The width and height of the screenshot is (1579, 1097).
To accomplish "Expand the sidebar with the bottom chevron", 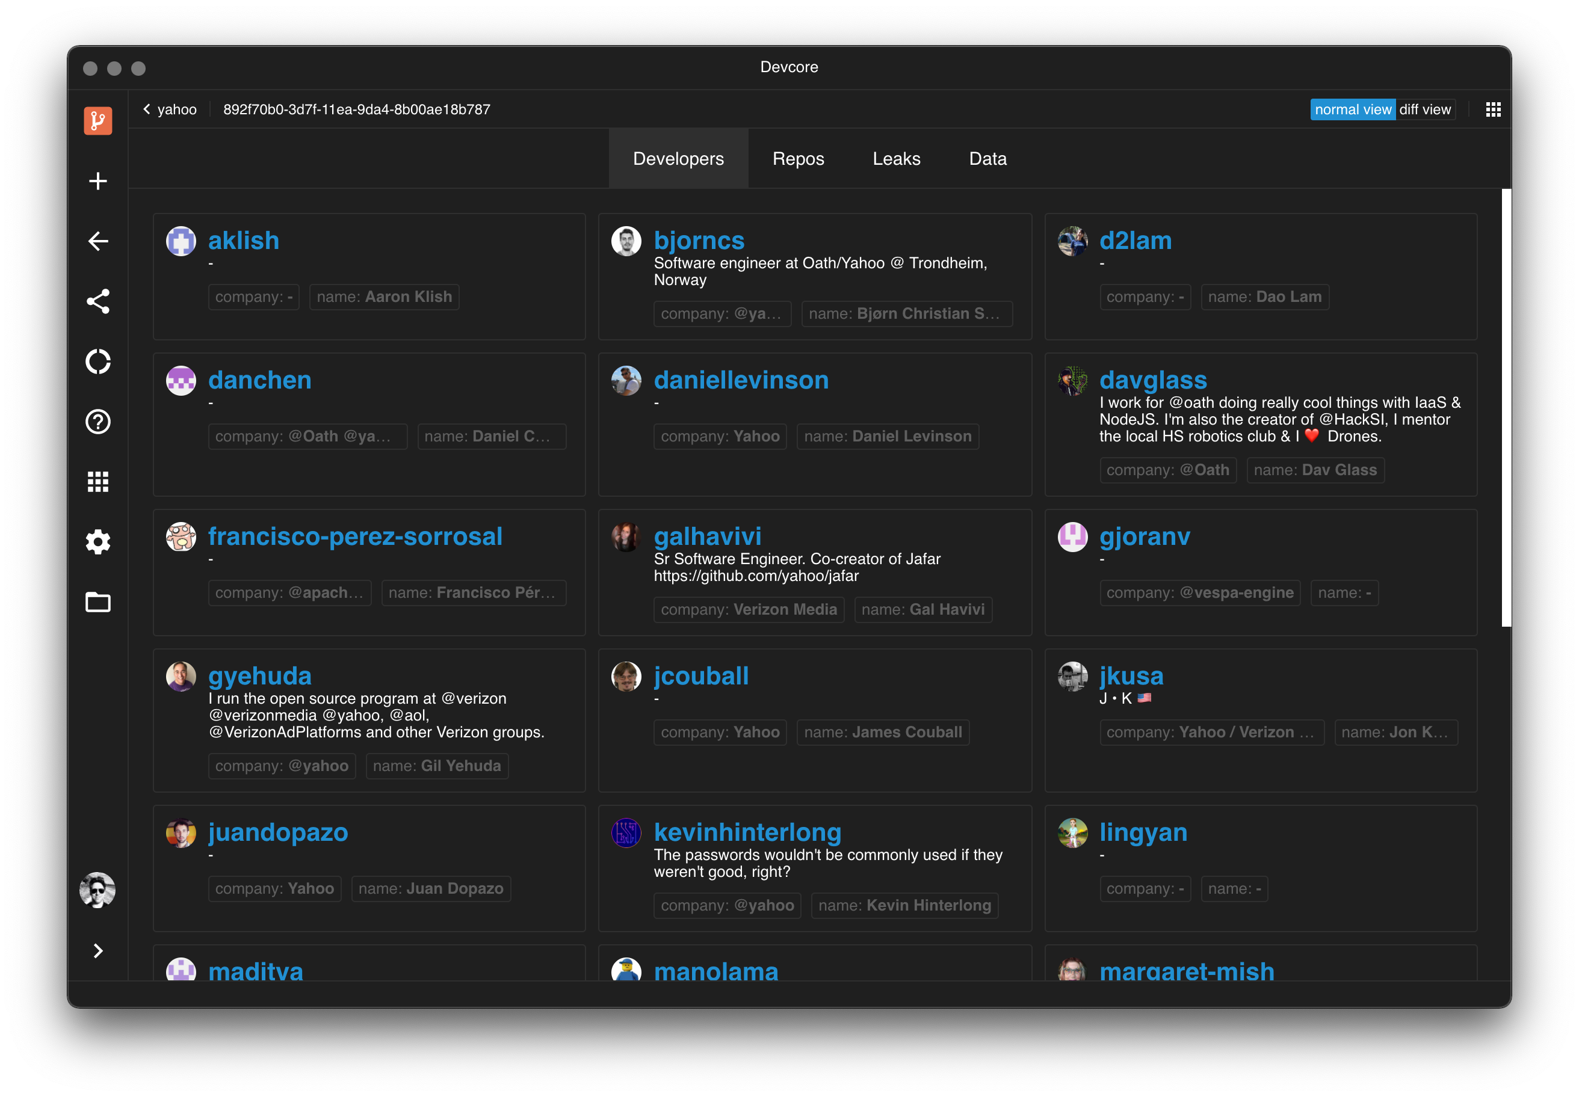I will (97, 951).
